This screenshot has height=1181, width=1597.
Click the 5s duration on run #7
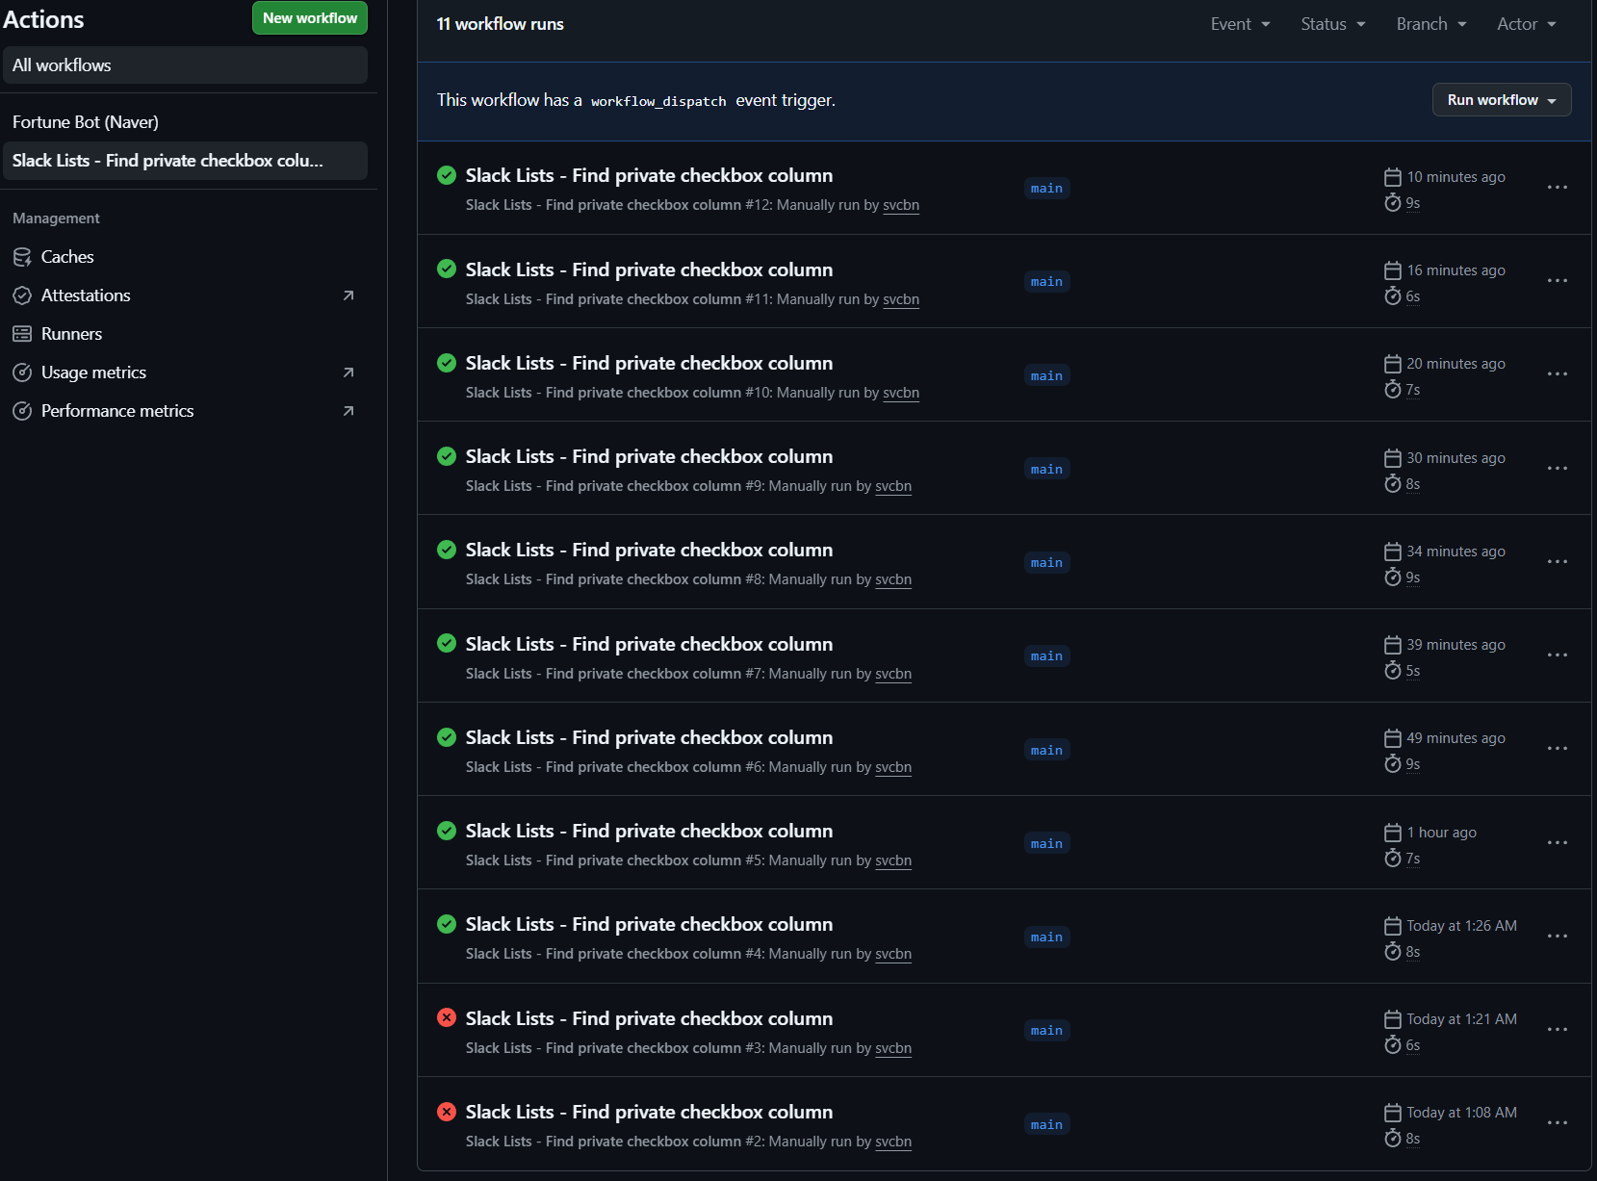(1412, 671)
